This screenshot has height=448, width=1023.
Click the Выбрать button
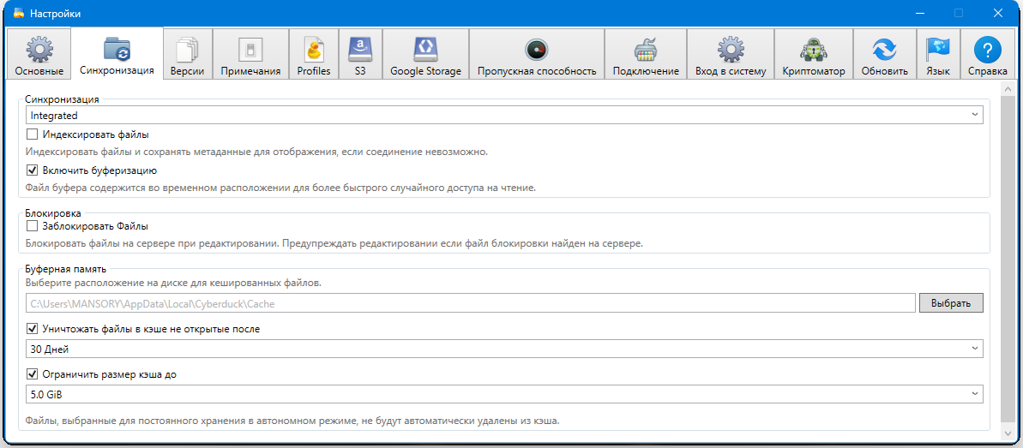tap(951, 303)
